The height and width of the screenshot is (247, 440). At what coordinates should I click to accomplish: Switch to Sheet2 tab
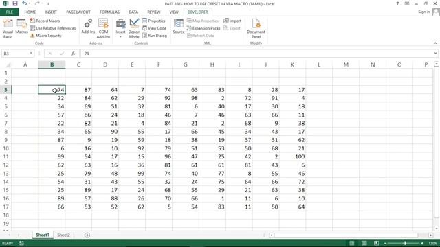[63, 235]
